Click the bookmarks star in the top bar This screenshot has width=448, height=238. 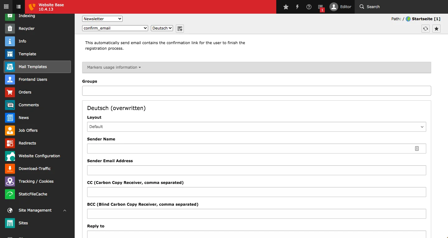coord(286,7)
